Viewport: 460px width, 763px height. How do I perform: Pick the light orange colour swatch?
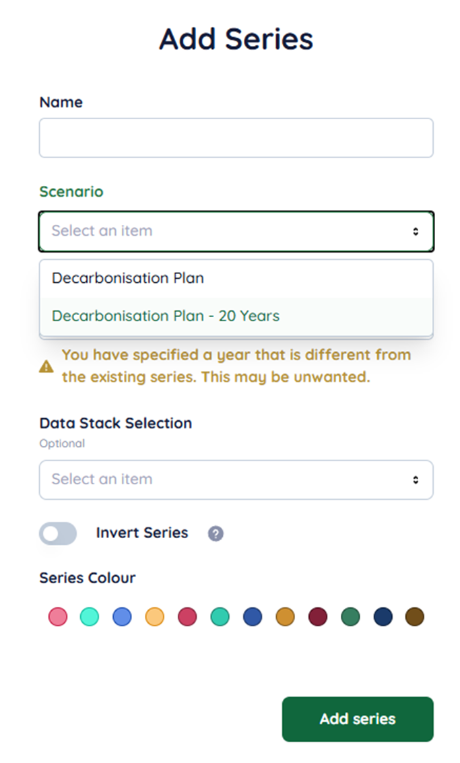pos(155,617)
